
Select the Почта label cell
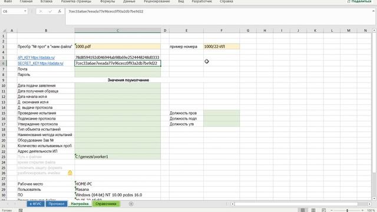point(46,69)
